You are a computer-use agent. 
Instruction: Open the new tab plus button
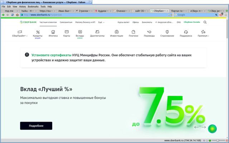coord(227,11)
